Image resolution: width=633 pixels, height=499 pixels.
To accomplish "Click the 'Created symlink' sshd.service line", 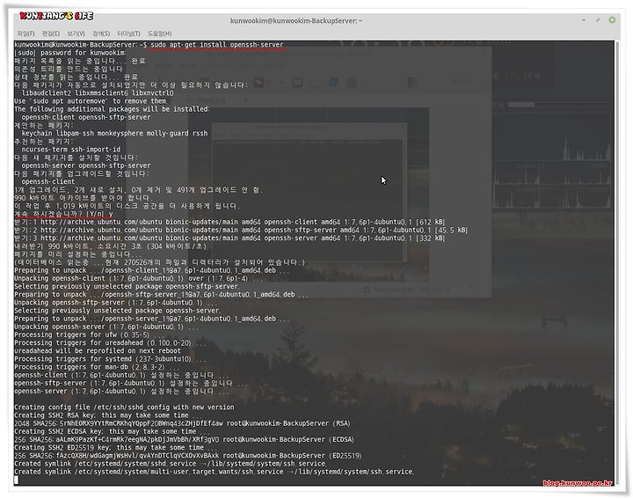I will coord(171,464).
